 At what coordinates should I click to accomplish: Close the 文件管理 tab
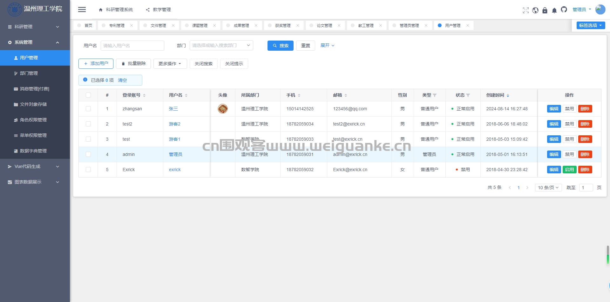point(173,25)
